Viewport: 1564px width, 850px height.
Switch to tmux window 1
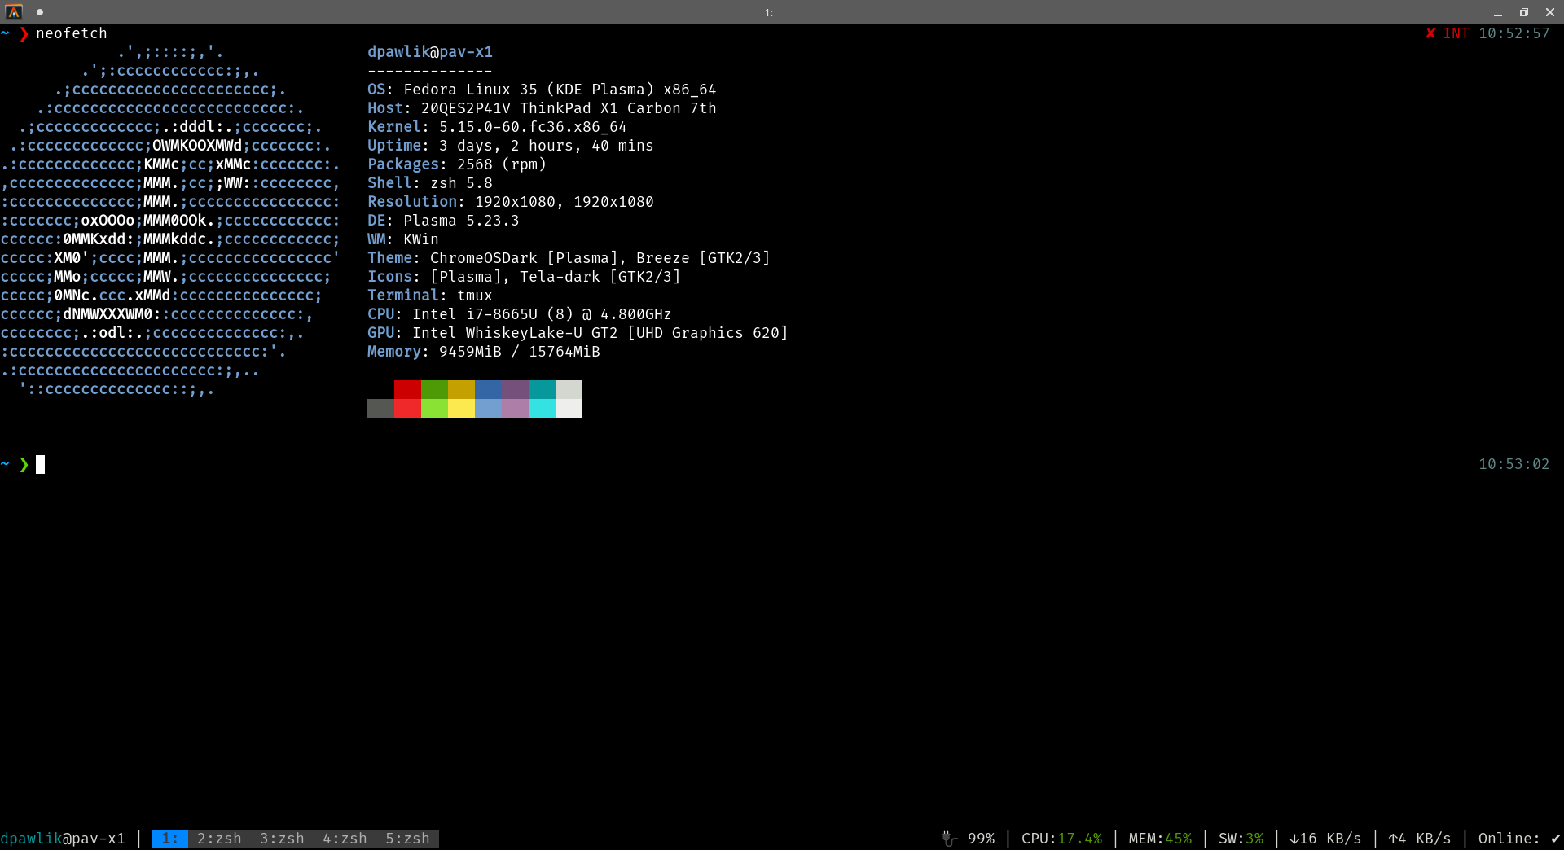[170, 839]
